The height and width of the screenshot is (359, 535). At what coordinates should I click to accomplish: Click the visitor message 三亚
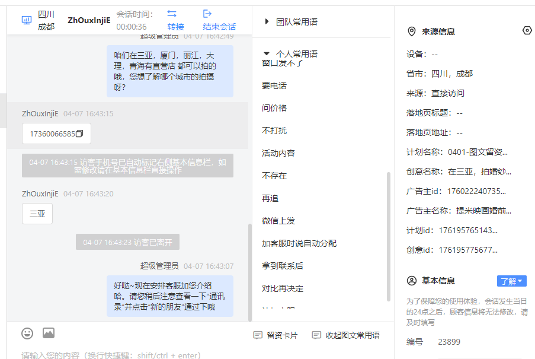(37, 214)
